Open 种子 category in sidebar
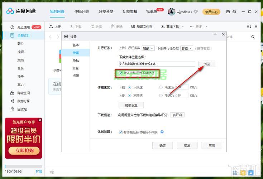Screen dimensions: 263x179 click(20, 76)
